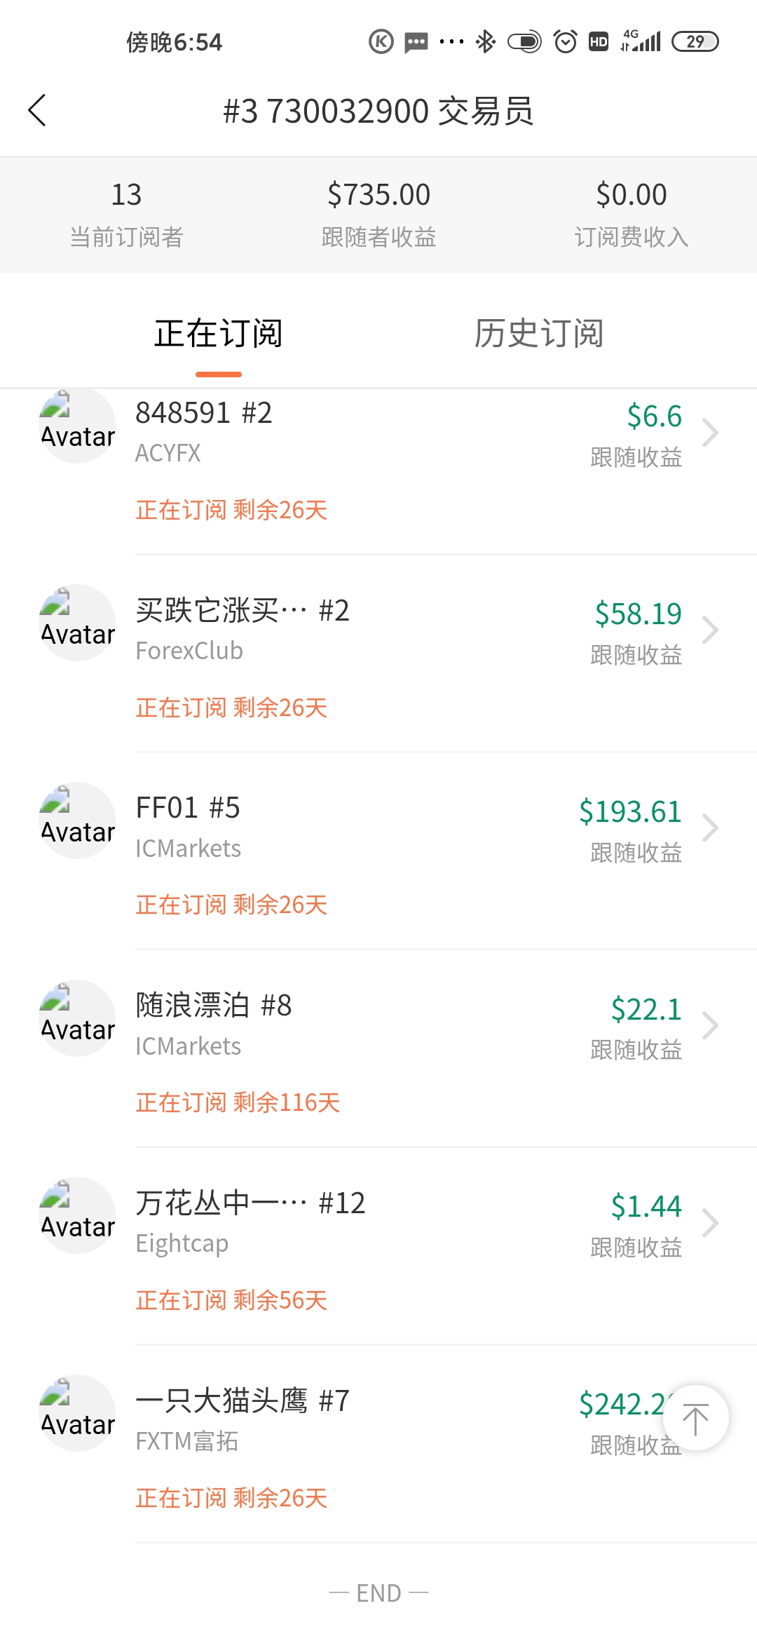The width and height of the screenshot is (757, 1641).
Task: Expand 万花丛中一 #12 row chevron
Action: click(x=710, y=1222)
